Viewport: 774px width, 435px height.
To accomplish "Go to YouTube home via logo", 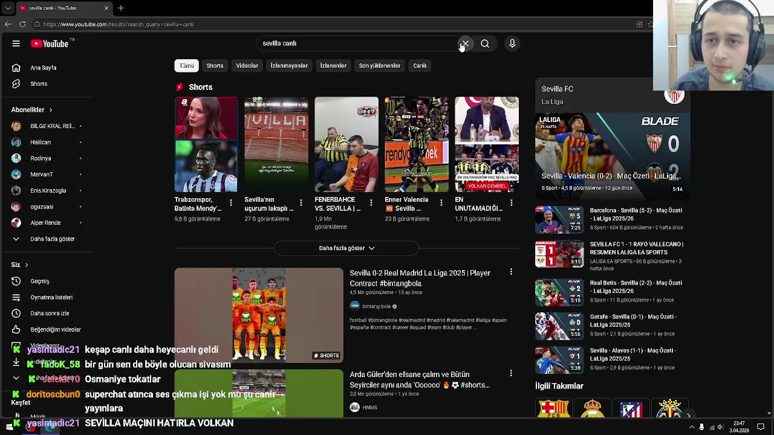I will coord(50,43).
